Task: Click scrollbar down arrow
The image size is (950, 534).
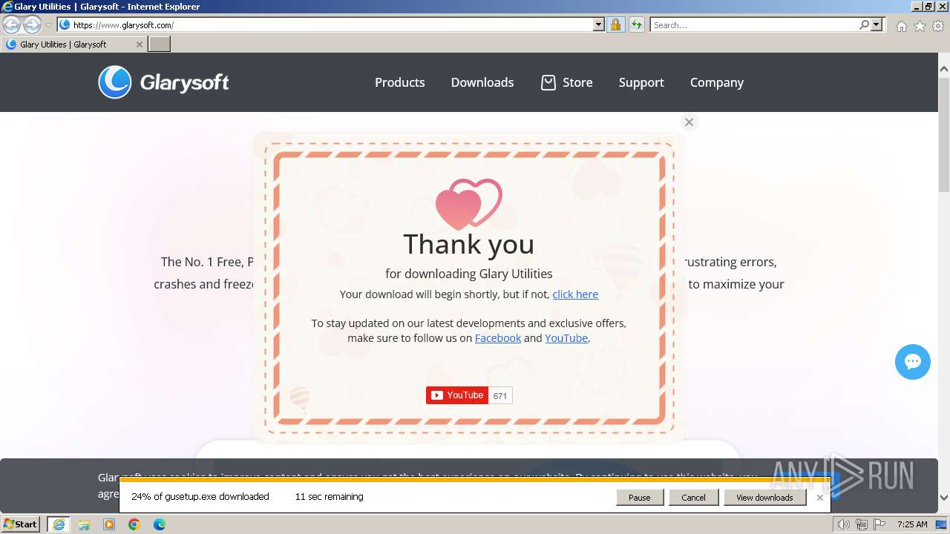Action: coord(944,498)
